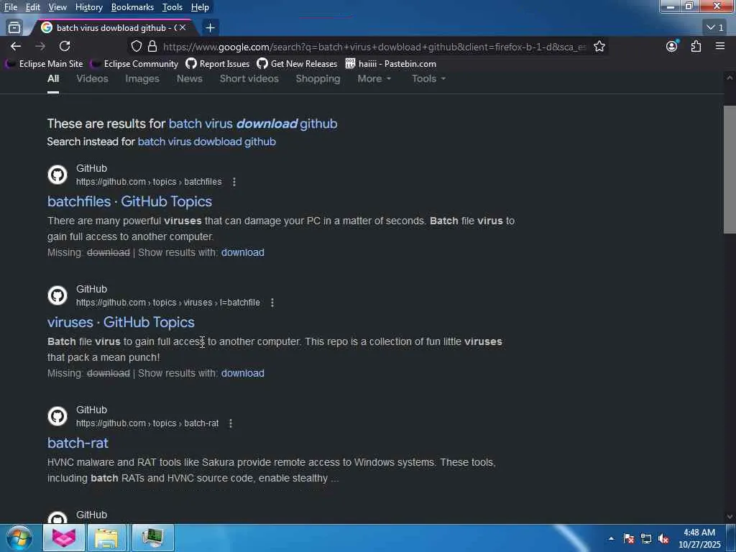736x552 pixels.
Task: Switch to the Shopping search tab
Action: tap(318, 78)
